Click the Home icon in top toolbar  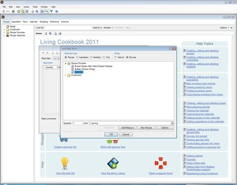pos(18,11)
